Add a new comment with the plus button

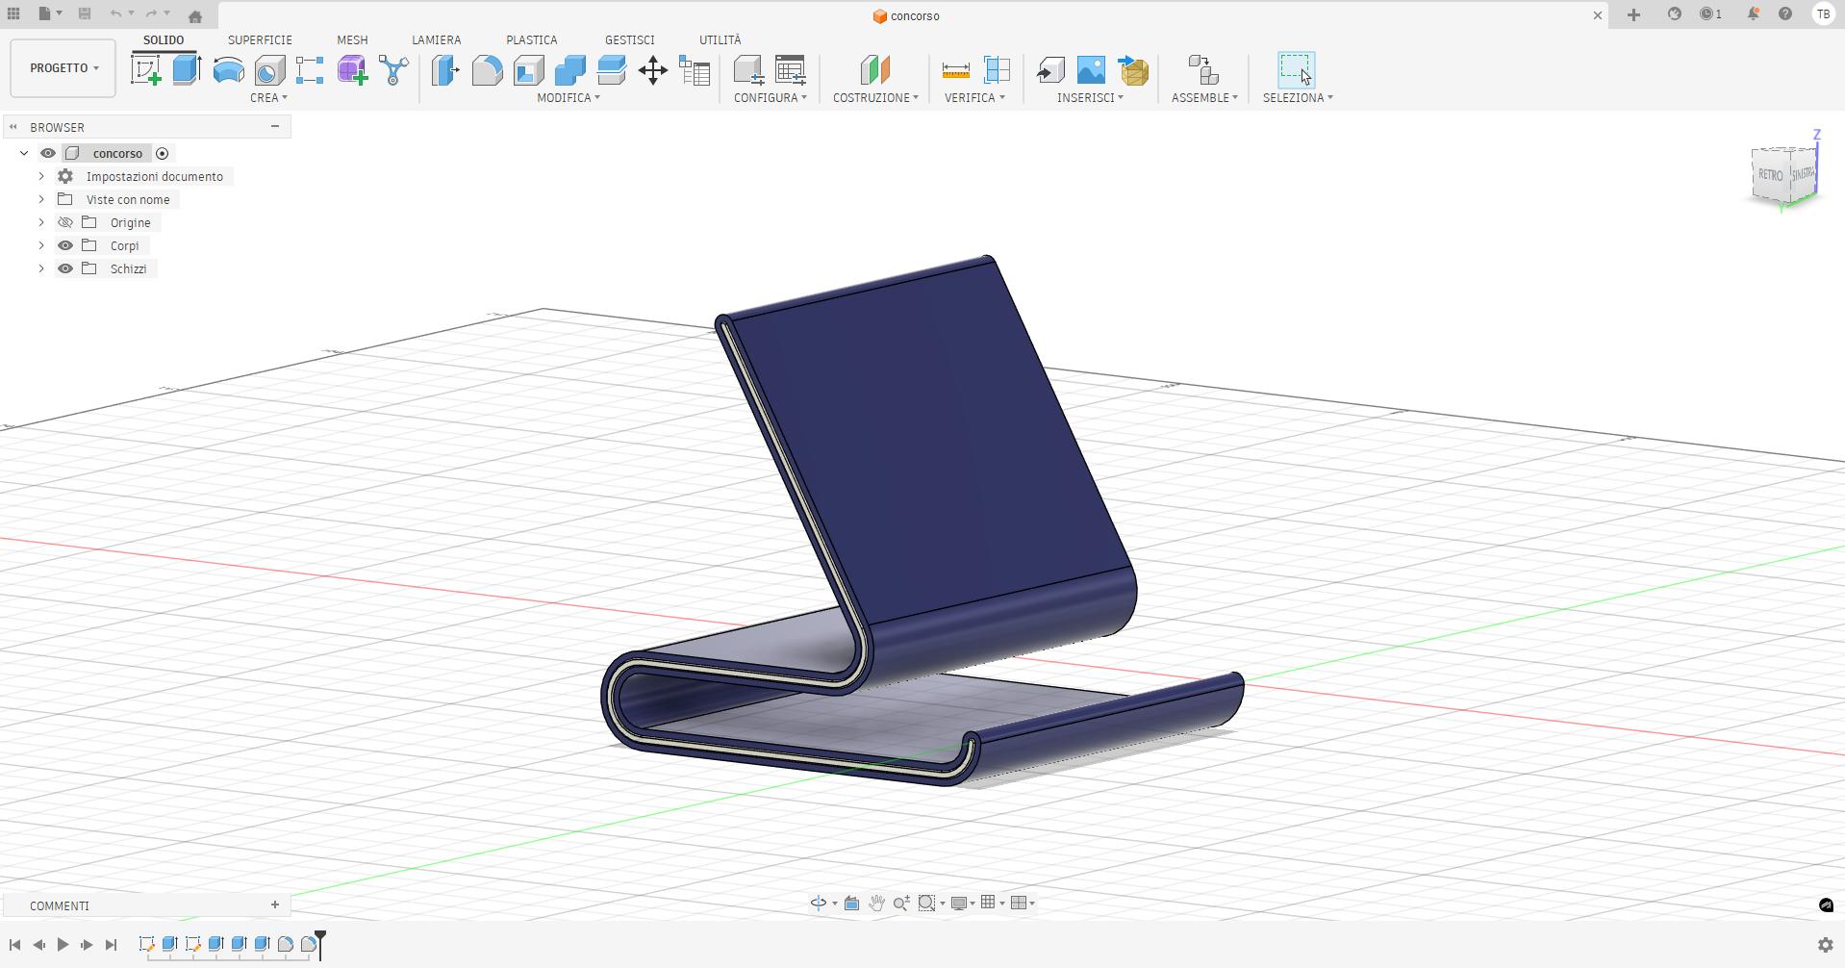275,904
